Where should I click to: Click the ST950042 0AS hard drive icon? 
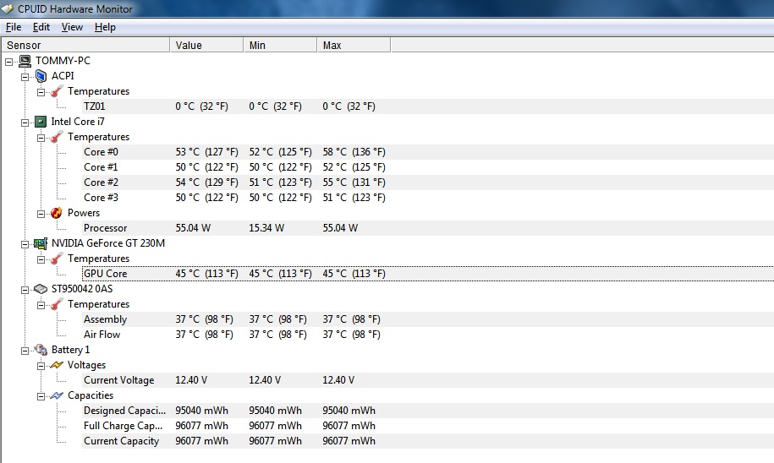41,289
